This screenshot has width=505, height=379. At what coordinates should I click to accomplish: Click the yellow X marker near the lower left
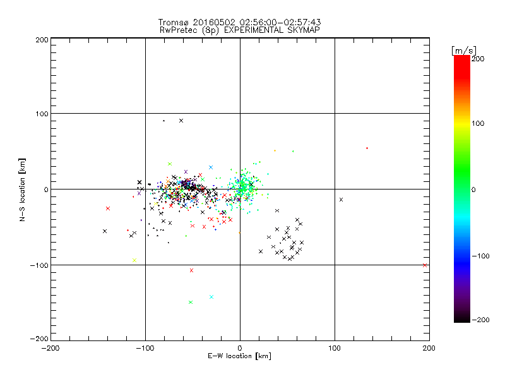134,260
